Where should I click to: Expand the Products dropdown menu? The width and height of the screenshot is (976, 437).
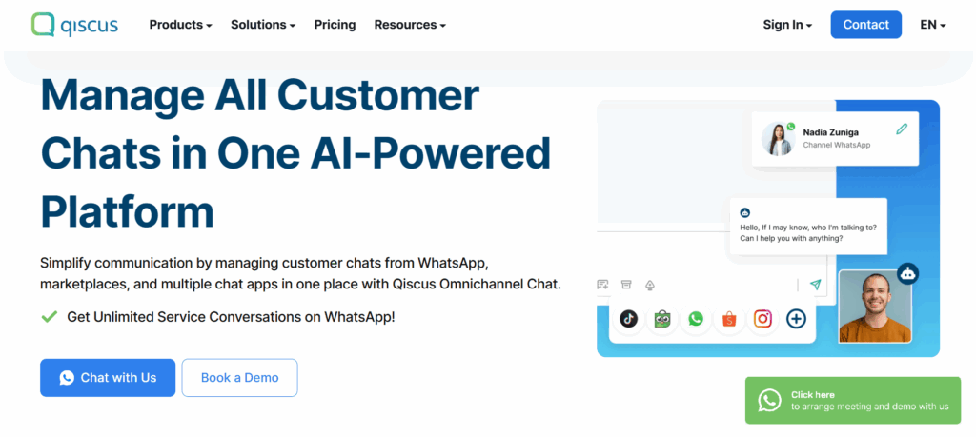(180, 25)
